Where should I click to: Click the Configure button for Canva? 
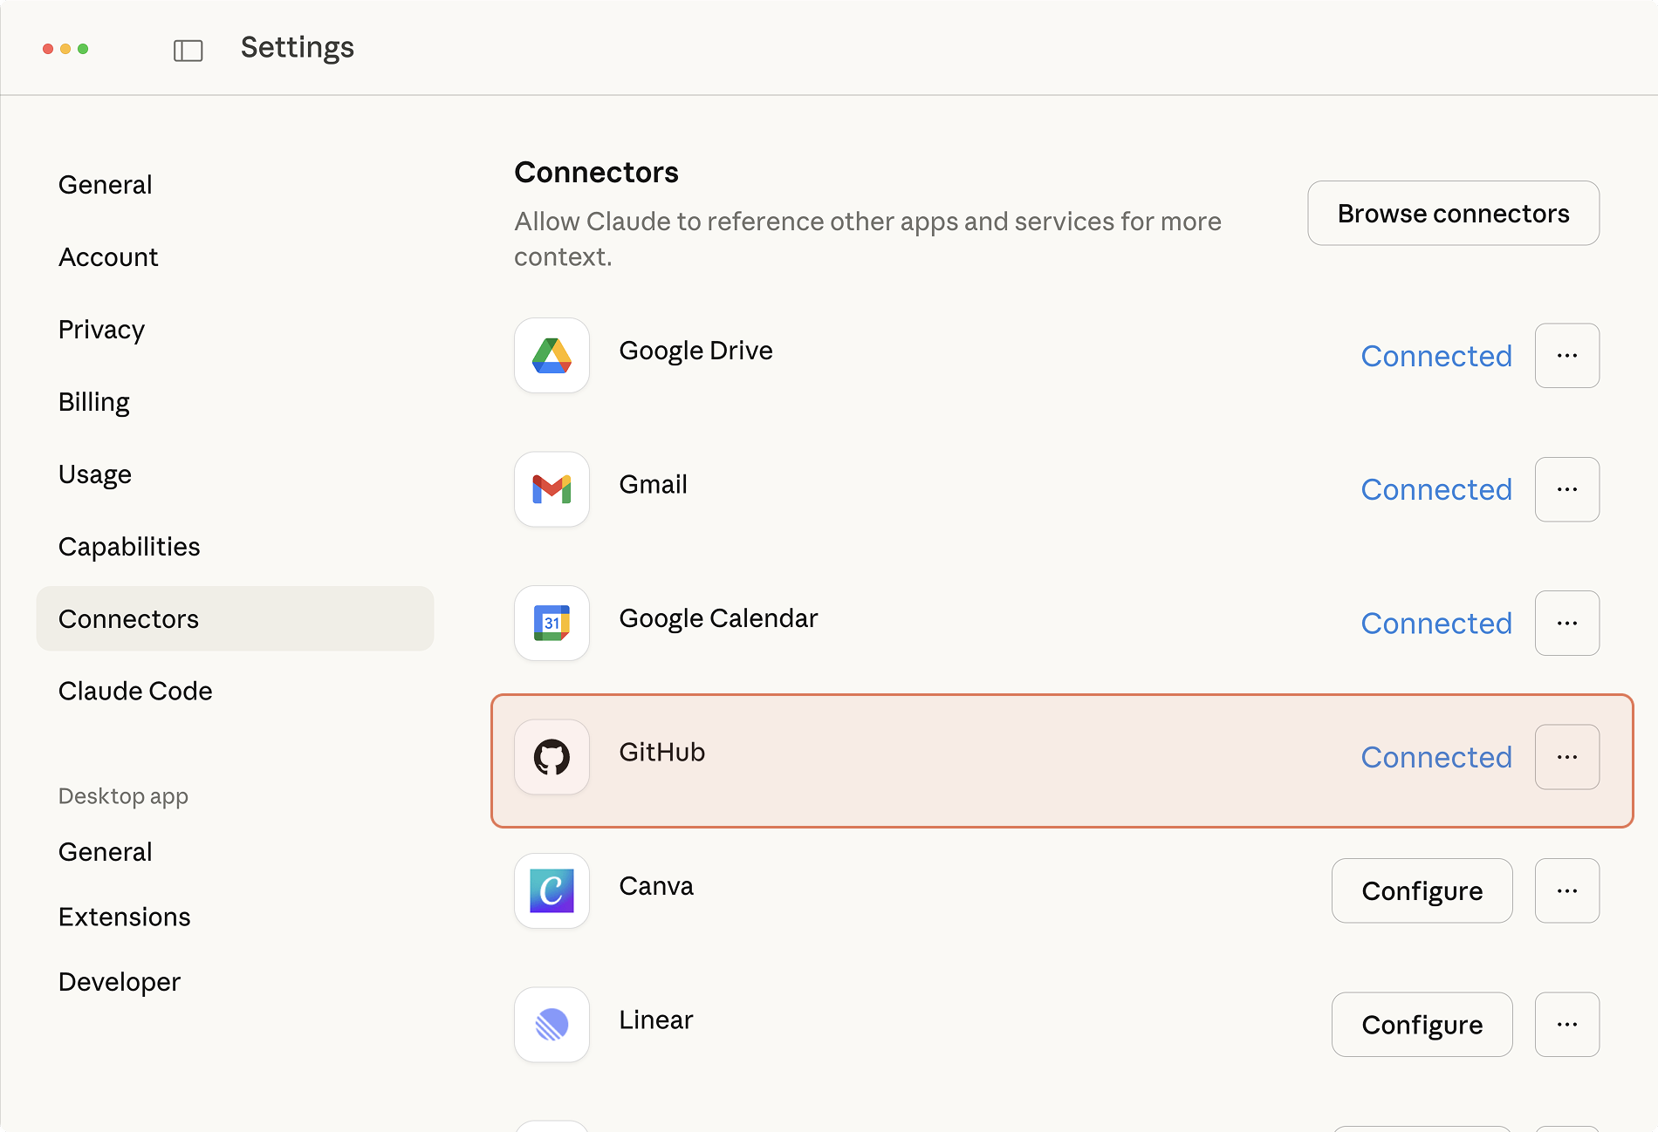click(1422, 890)
